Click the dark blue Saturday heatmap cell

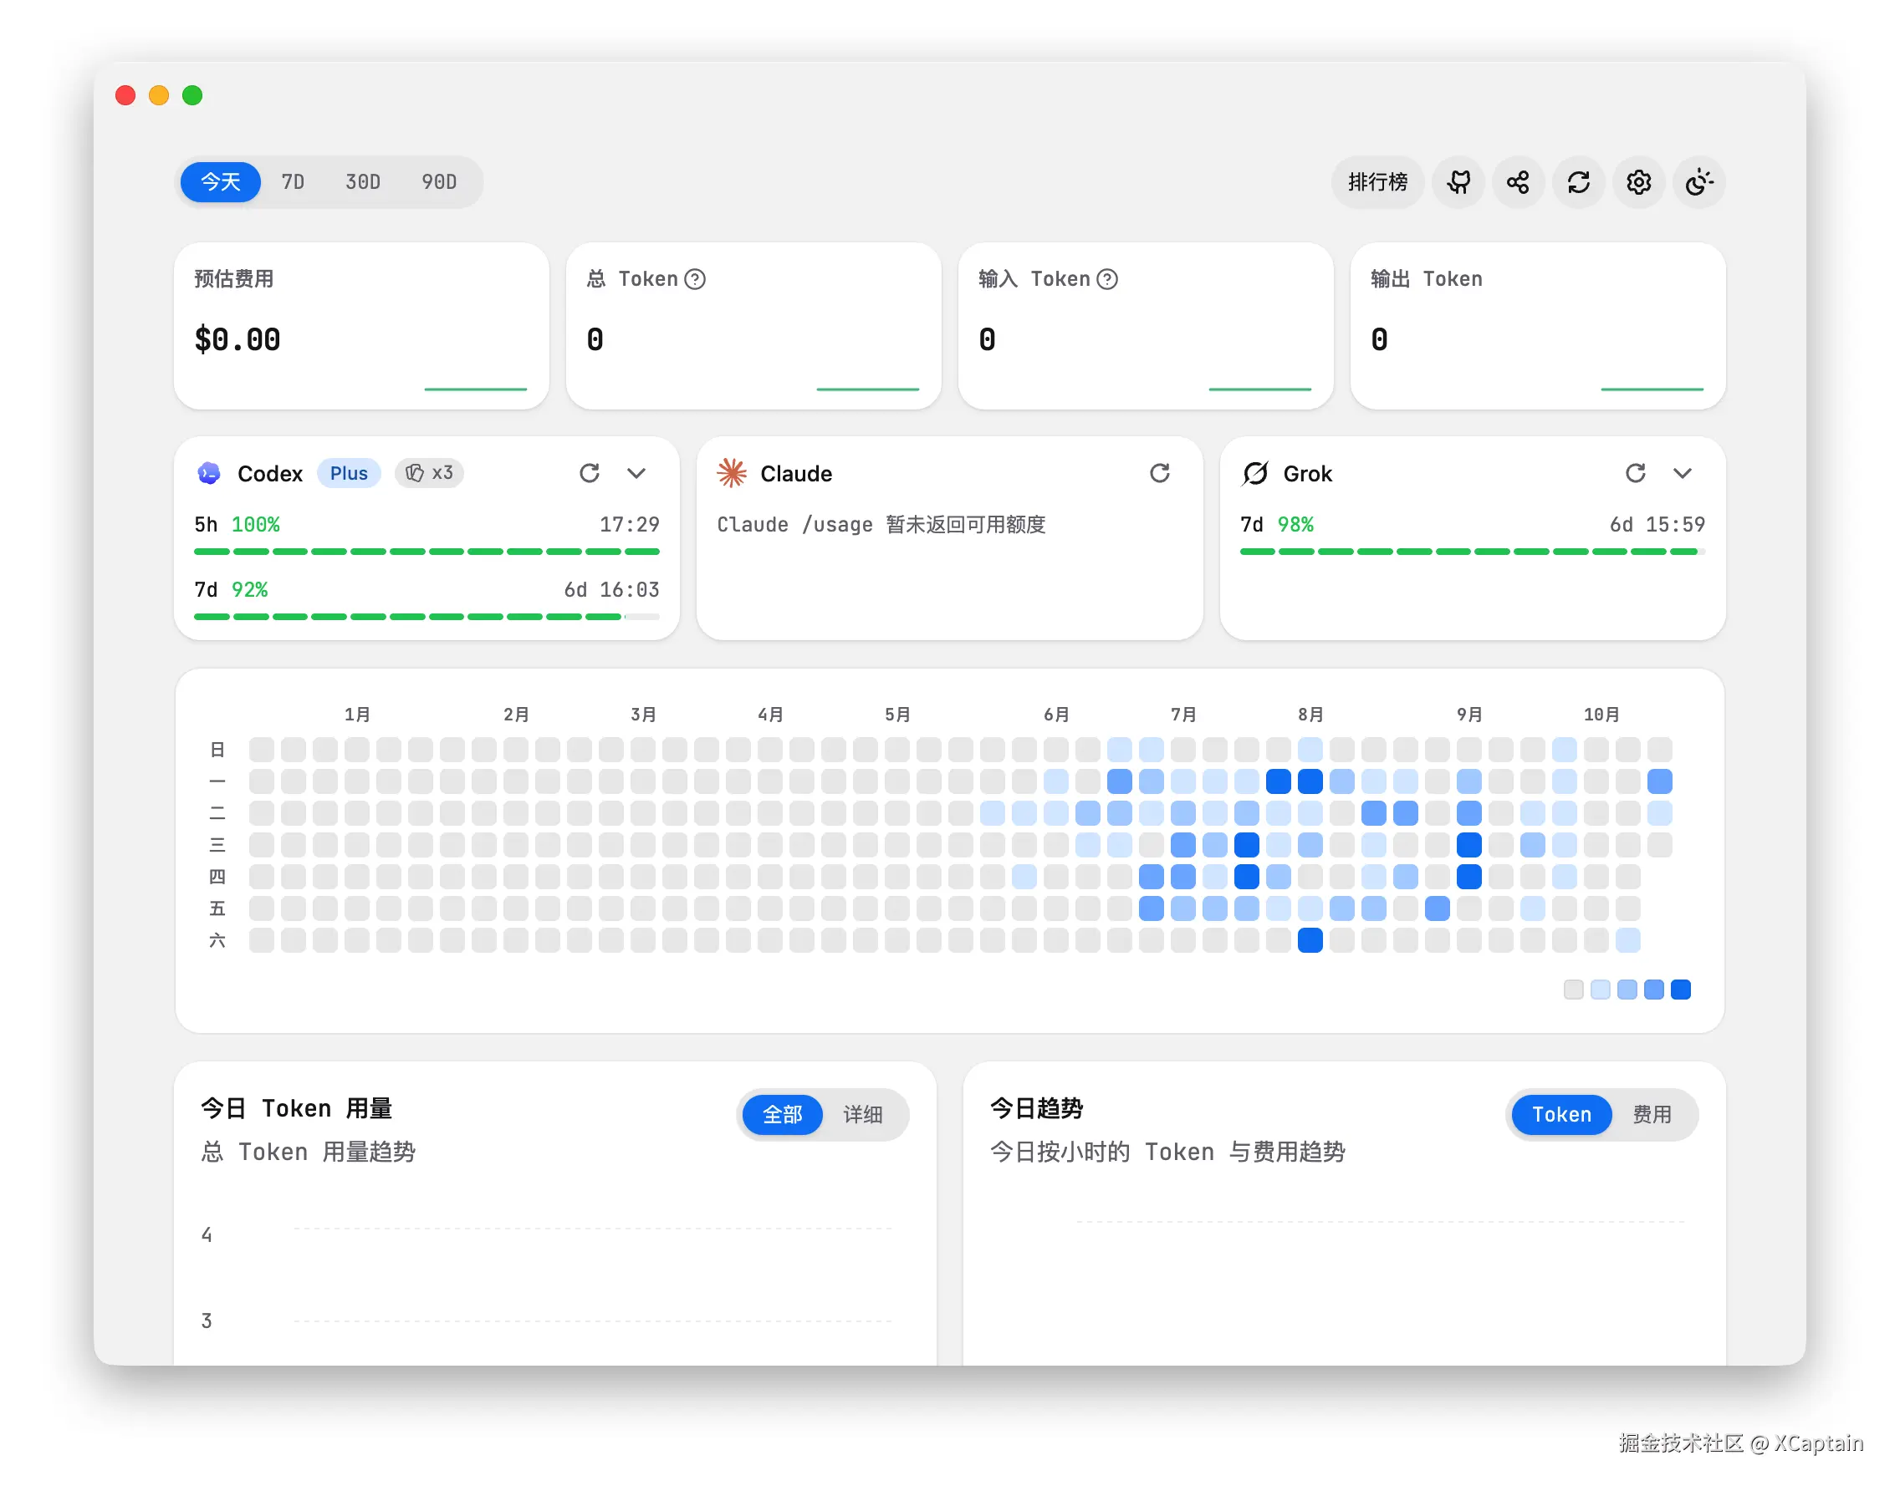[x=1310, y=940]
